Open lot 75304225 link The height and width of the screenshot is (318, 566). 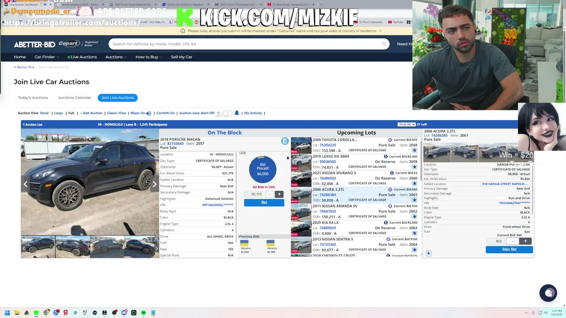[328, 145]
